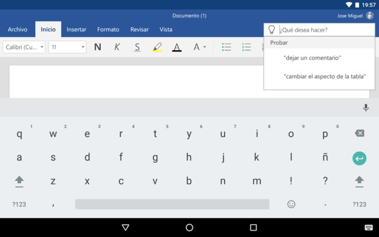Screen dimensions: 379x237
Task: Tap the left ?123 symbols key
Action: coord(19,204)
